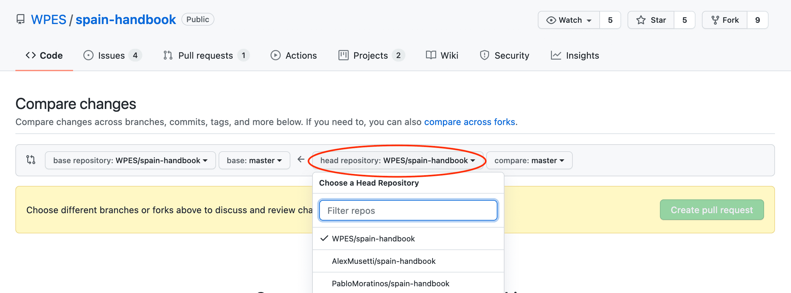Viewport: 791px width, 293px height.
Task: Open the base: master branch dropdown
Action: point(254,160)
